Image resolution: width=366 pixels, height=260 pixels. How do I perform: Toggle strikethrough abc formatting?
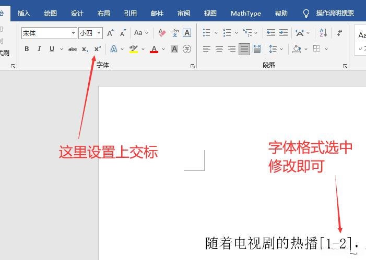coord(73,49)
